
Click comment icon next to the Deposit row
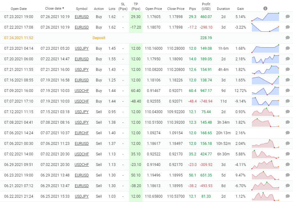pos(287,38)
